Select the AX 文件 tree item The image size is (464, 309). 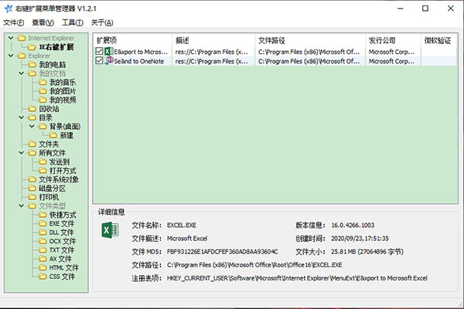[60, 259]
